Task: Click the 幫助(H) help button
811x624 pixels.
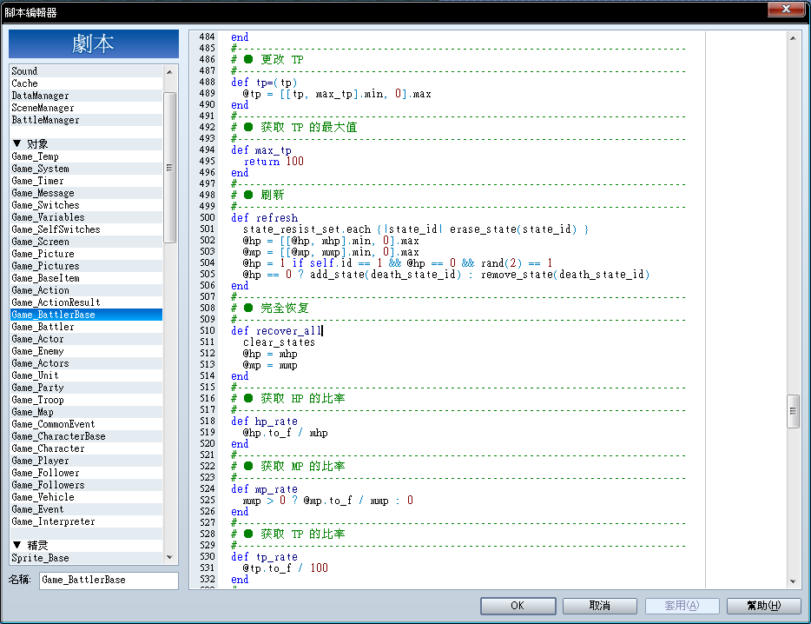Action: point(763,606)
